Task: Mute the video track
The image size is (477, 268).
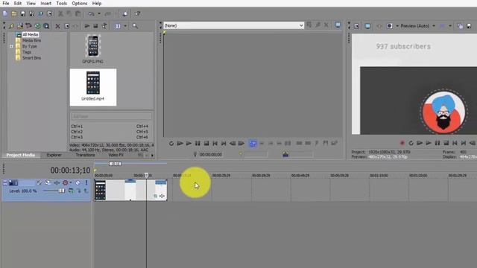Action: (78, 182)
